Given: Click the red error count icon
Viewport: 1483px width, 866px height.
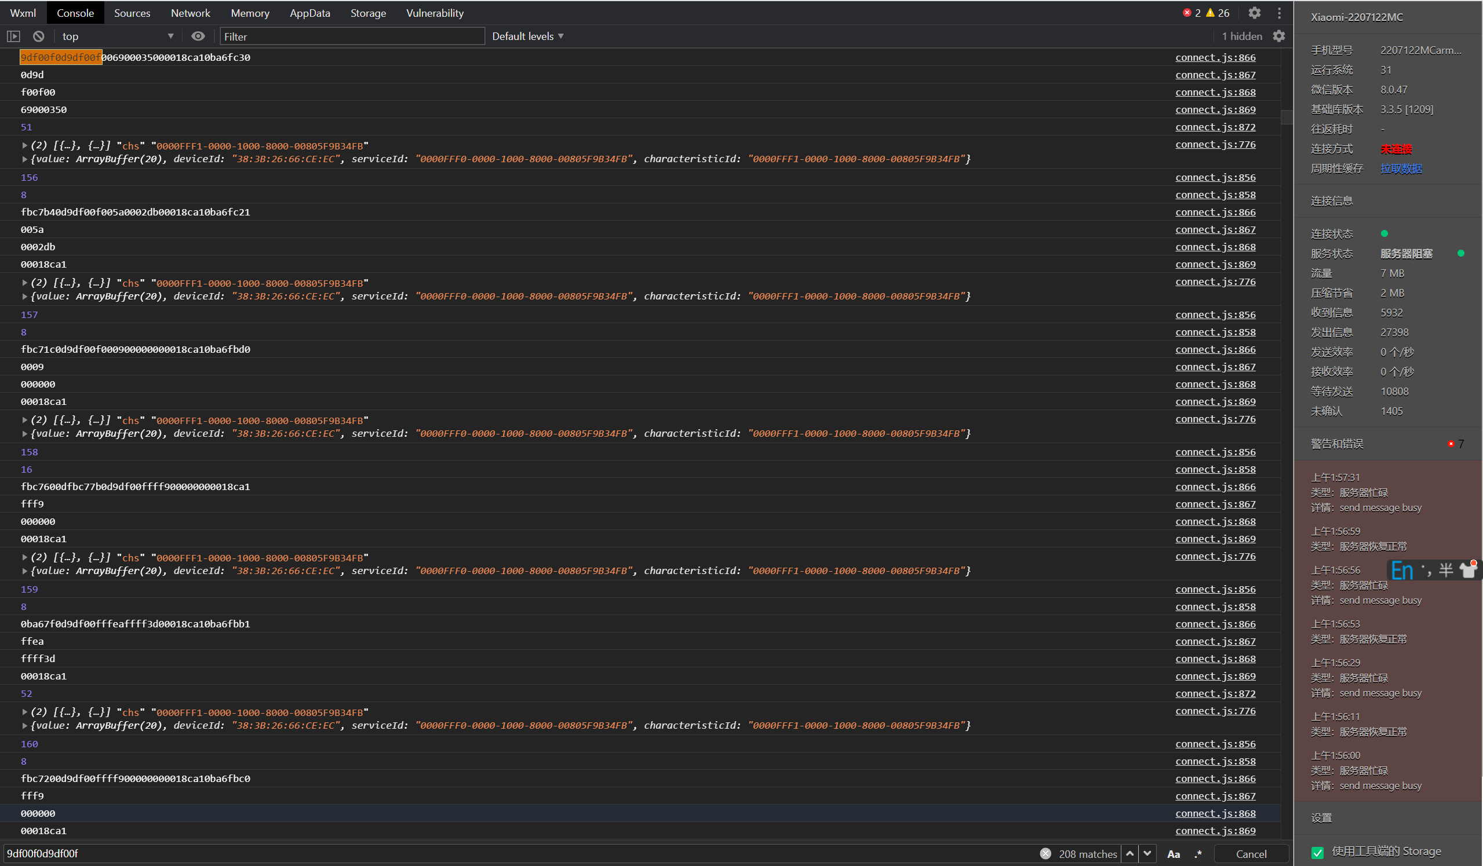Looking at the screenshot, I should coord(1187,13).
